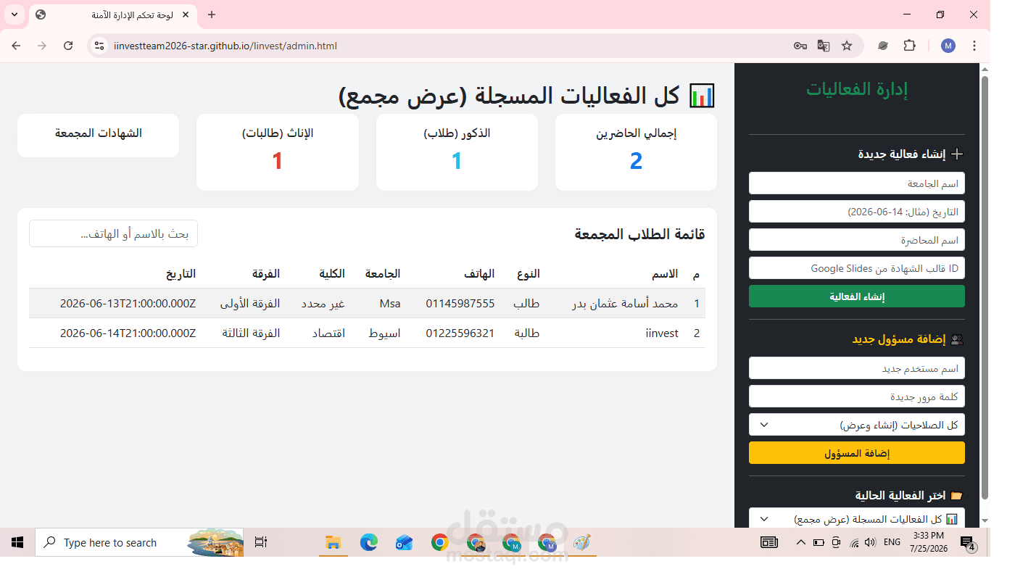The image size is (1015, 577).
Task: Click the اسم مستخدم جديد field
Action: click(x=857, y=368)
